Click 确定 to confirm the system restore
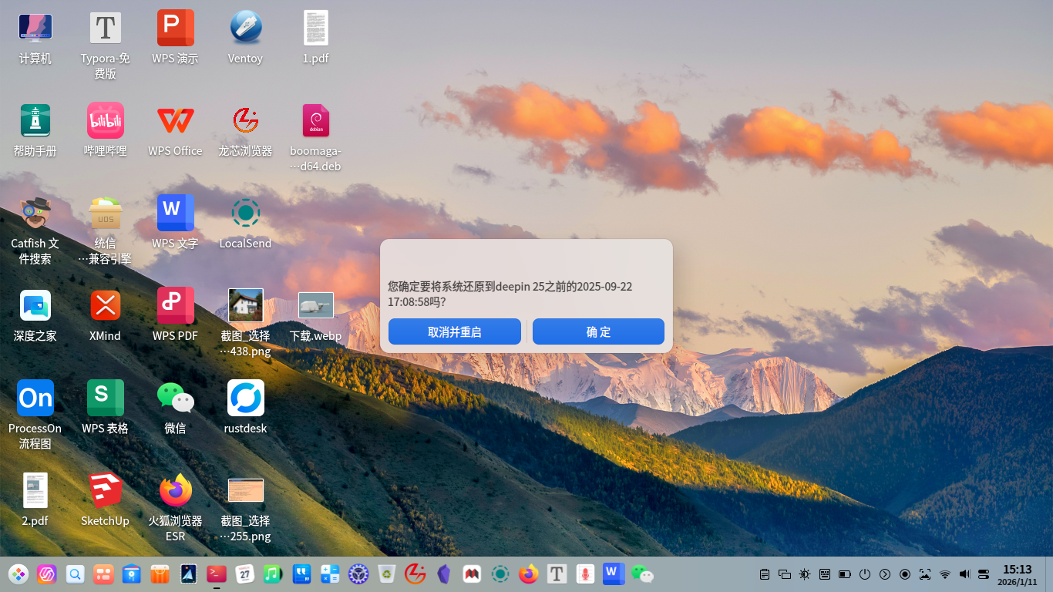This screenshot has height=592, width=1053. (598, 331)
